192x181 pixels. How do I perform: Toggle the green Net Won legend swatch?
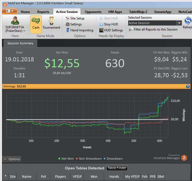point(59,158)
